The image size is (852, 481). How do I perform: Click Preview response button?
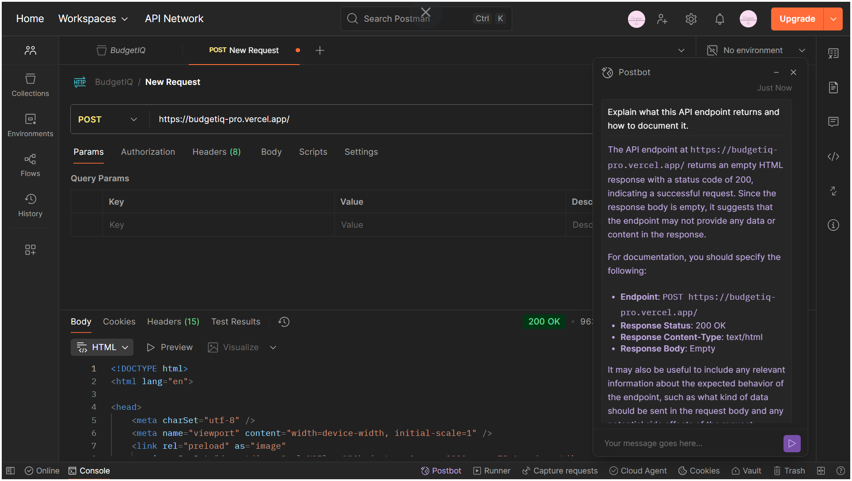170,347
